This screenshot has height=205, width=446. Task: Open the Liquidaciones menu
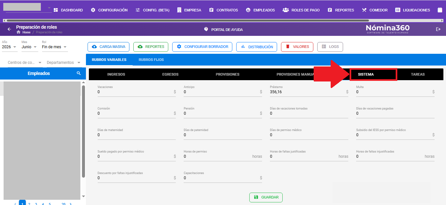pos(413,10)
